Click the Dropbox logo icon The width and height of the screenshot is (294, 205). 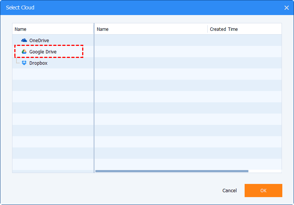click(24, 63)
